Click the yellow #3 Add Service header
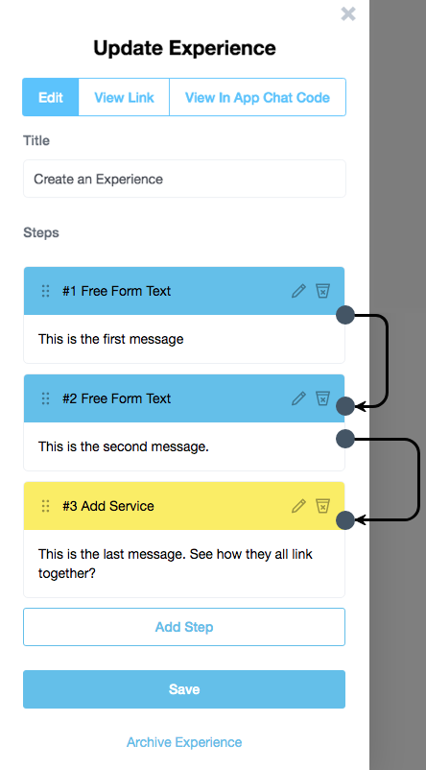 (184, 506)
